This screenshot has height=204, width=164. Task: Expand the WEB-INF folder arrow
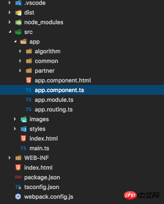(10, 158)
